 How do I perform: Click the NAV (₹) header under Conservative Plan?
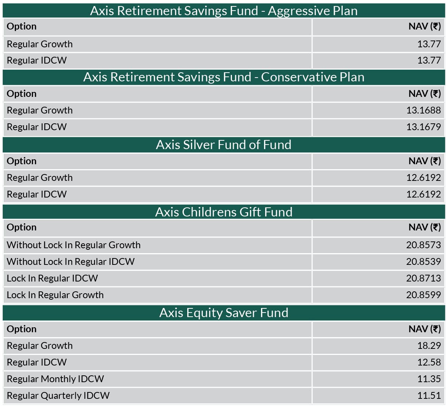tap(425, 93)
